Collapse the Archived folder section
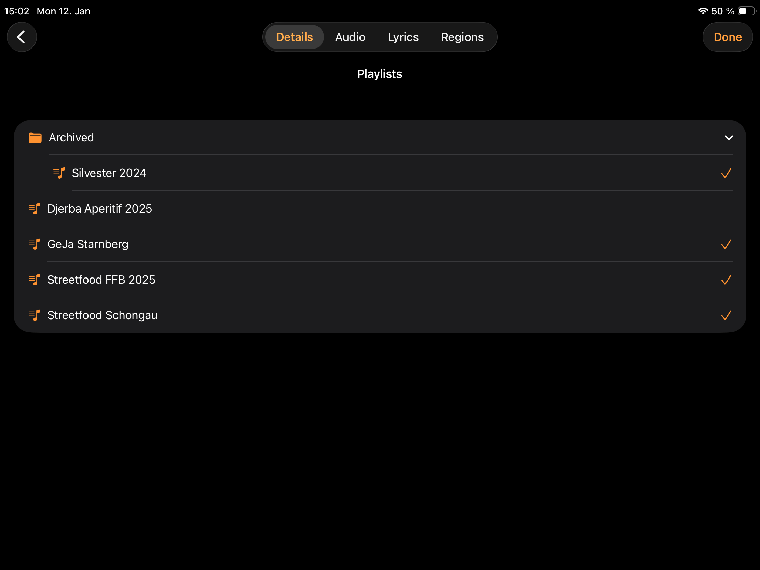760x570 pixels. (x=729, y=138)
